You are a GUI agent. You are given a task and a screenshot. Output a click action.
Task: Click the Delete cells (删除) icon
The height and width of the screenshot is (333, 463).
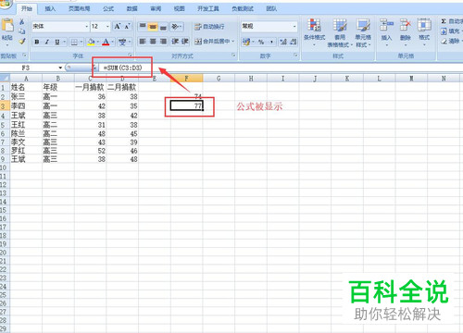pos(406,25)
